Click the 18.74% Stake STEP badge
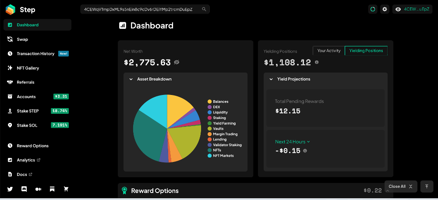The image size is (438, 200). point(60,111)
